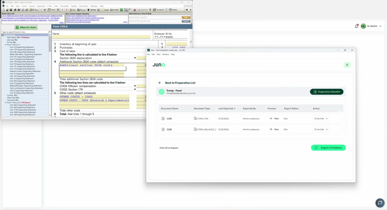Click the orange Ask button in ProSeries help
The image size is (387, 210).
click(186, 17)
